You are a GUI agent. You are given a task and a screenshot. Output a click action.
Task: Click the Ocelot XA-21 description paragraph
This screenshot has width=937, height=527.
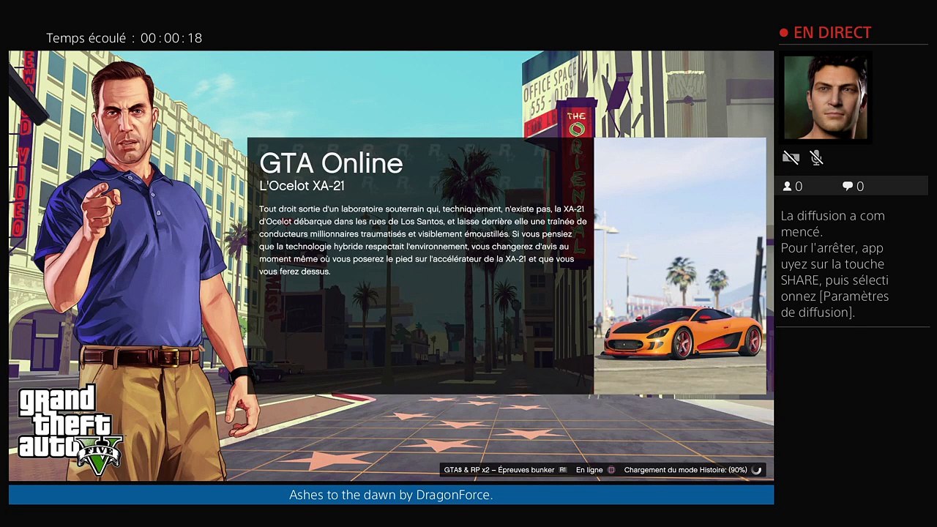pos(422,240)
